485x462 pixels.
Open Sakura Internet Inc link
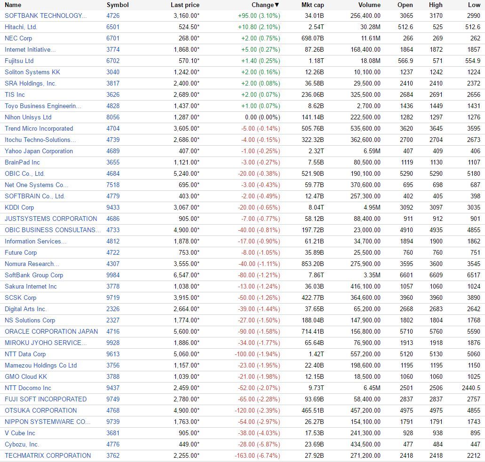click(31, 287)
